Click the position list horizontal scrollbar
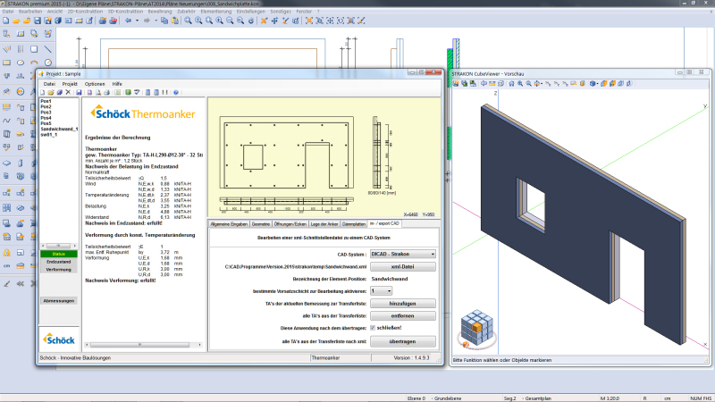715x402 pixels. point(59,246)
